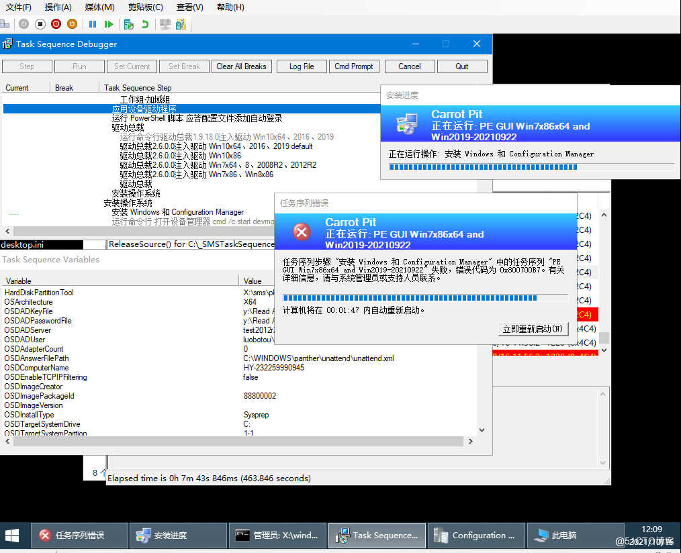Image resolution: width=681 pixels, height=553 pixels.
Task: Open the Log File
Action: [x=302, y=66]
